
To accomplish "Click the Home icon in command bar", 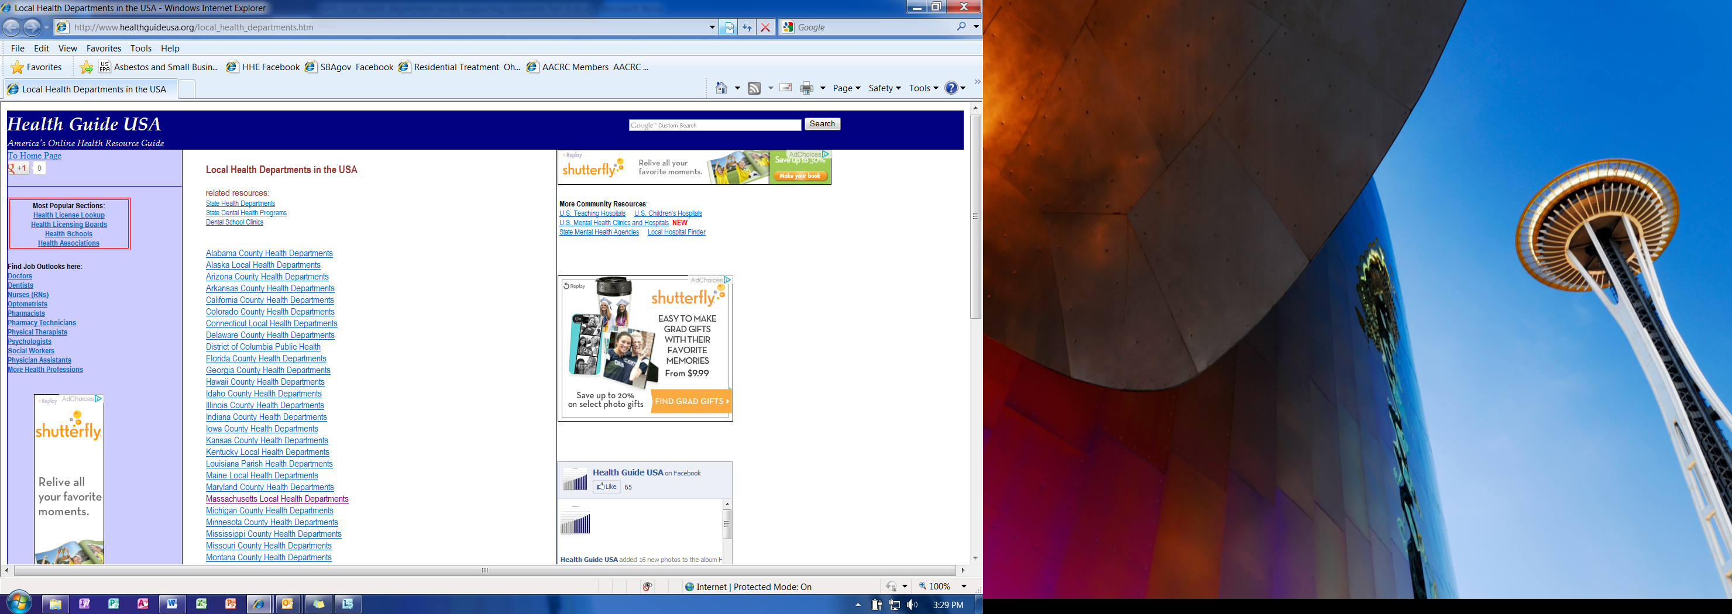I will click(x=721, y=88).
